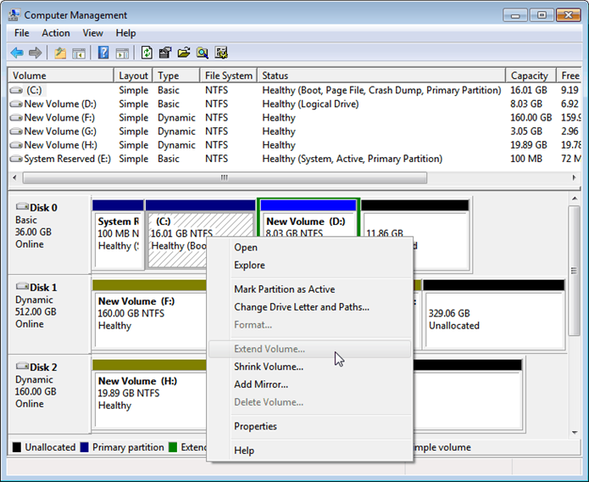Click the Up one level folder icon
Viewport: 589px width, 482px height.
tap(60, 53)
